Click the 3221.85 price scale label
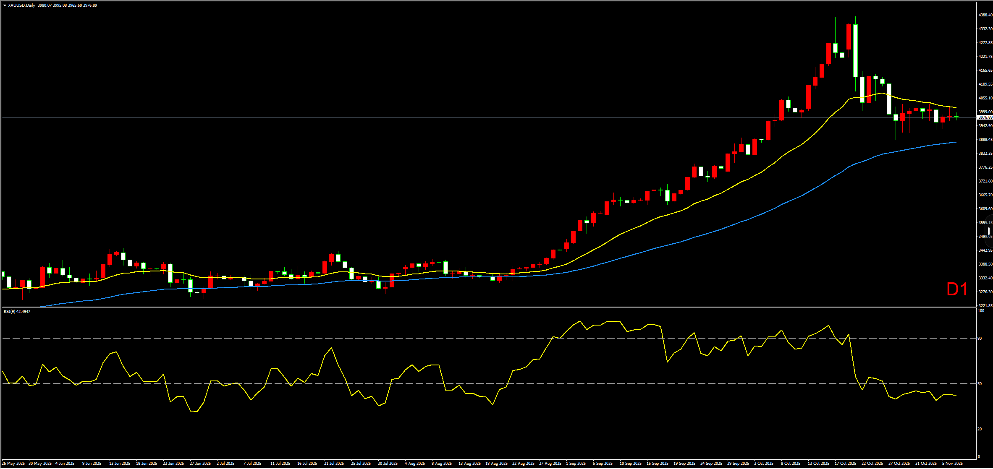This screenshot has width=993, height=469. 985,305
